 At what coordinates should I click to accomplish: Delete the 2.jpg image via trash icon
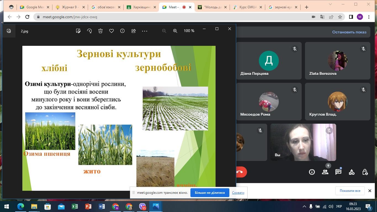coord(100,31)
